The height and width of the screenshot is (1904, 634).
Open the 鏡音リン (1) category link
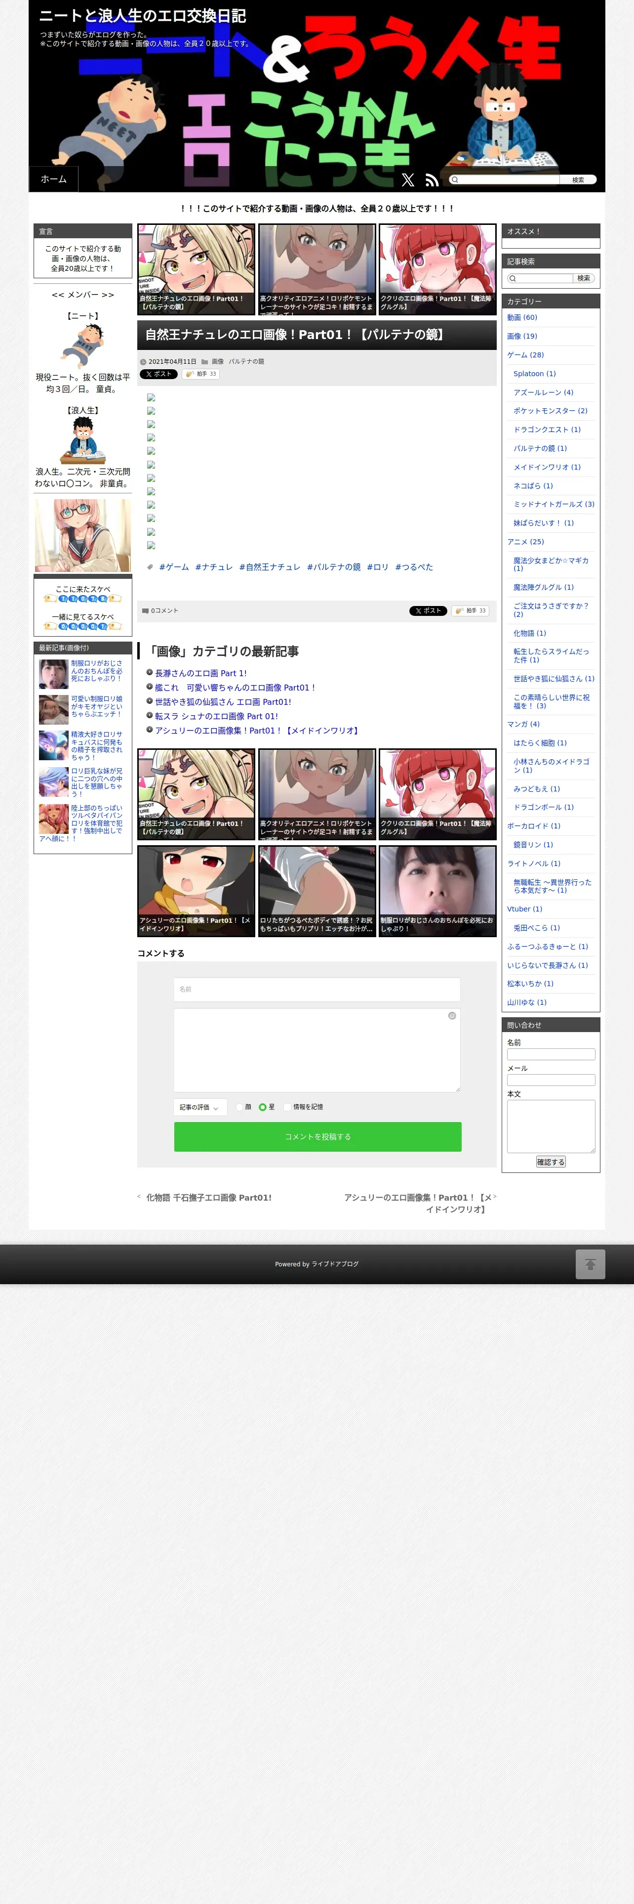[x=533, y=845]
